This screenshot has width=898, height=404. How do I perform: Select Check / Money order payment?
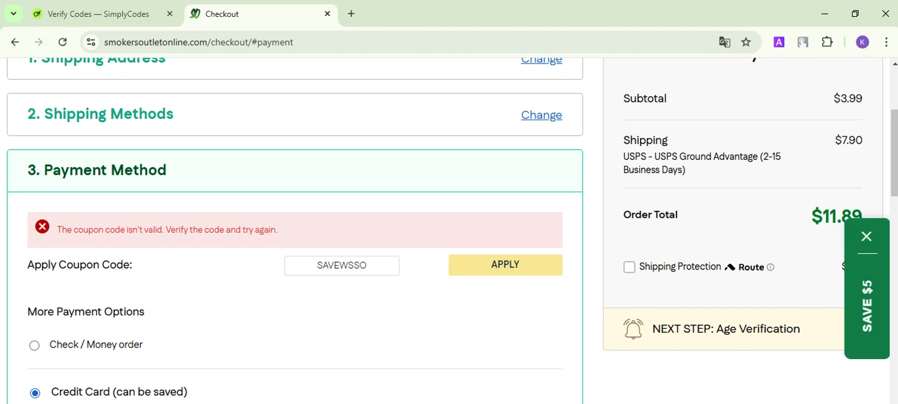pos(35,345)
